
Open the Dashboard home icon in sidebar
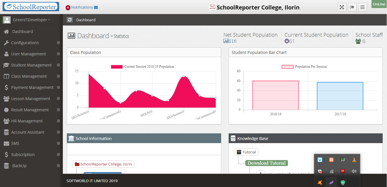pos(6,32)
